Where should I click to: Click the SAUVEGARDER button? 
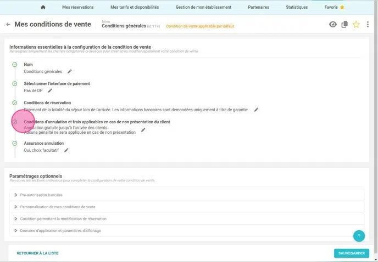click(352, 253)
